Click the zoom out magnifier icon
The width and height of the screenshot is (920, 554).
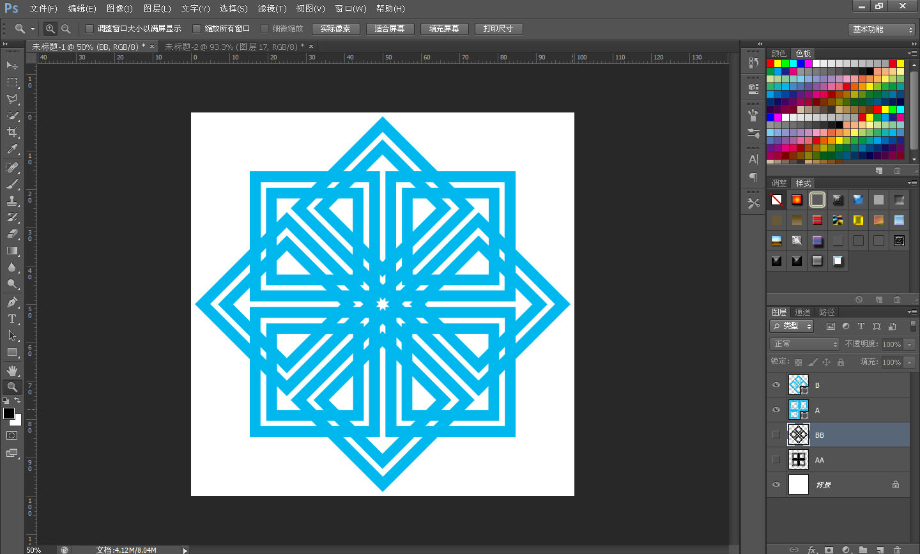click(x=66, y=29)
